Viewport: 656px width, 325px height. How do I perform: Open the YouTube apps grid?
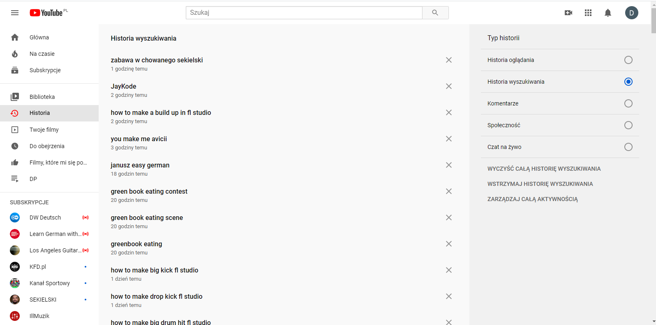click(588, 13)
